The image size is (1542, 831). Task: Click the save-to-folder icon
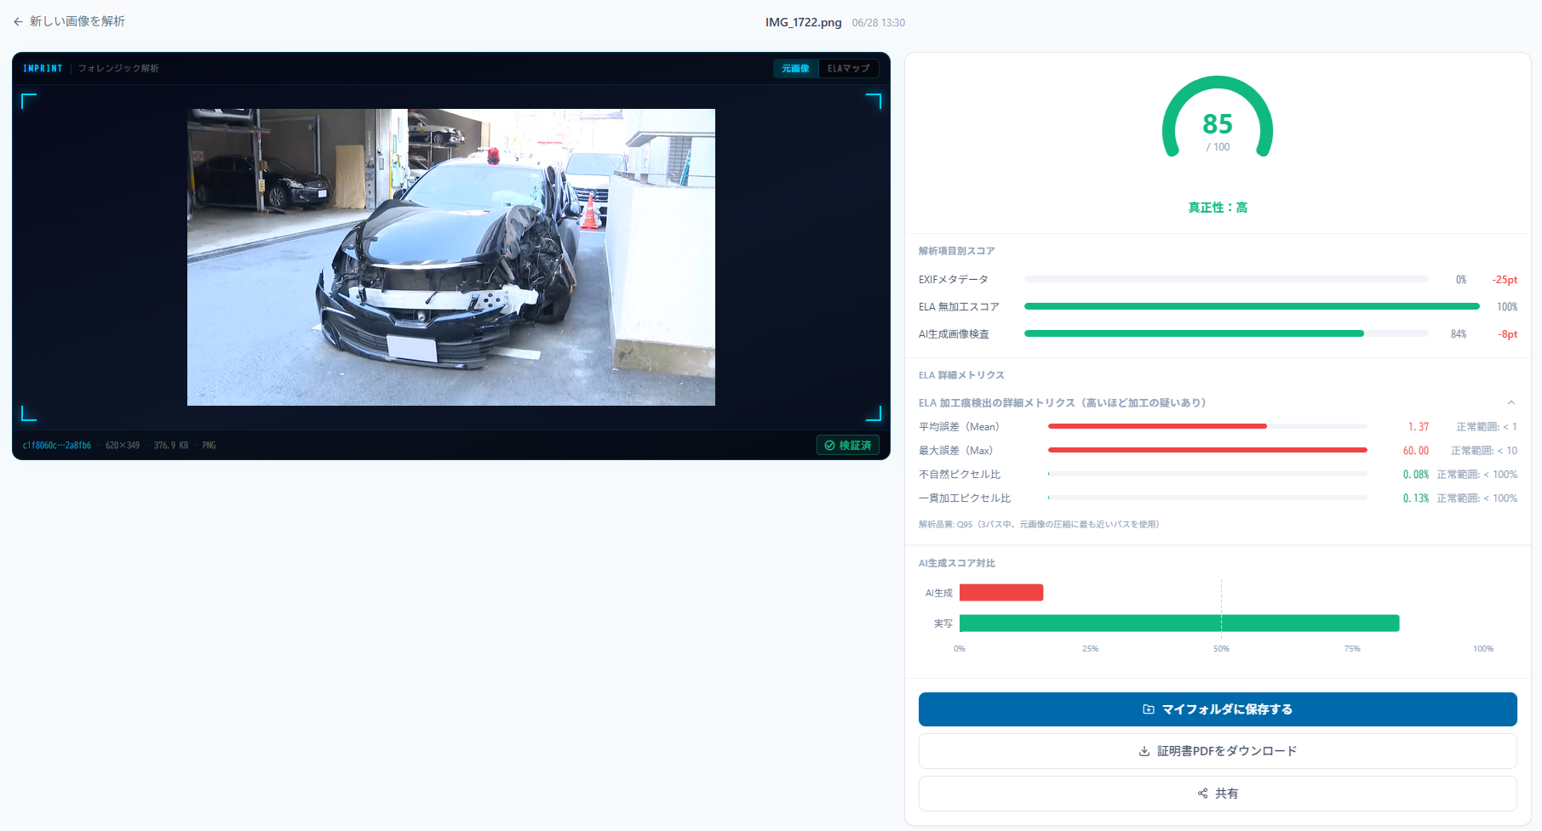(x=1149, y=709)
